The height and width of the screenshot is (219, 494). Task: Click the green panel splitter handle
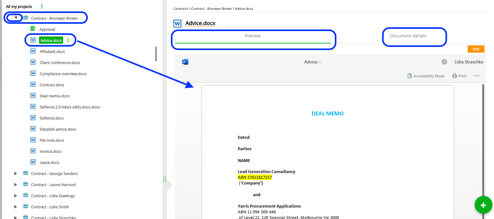tap(165, 179)
